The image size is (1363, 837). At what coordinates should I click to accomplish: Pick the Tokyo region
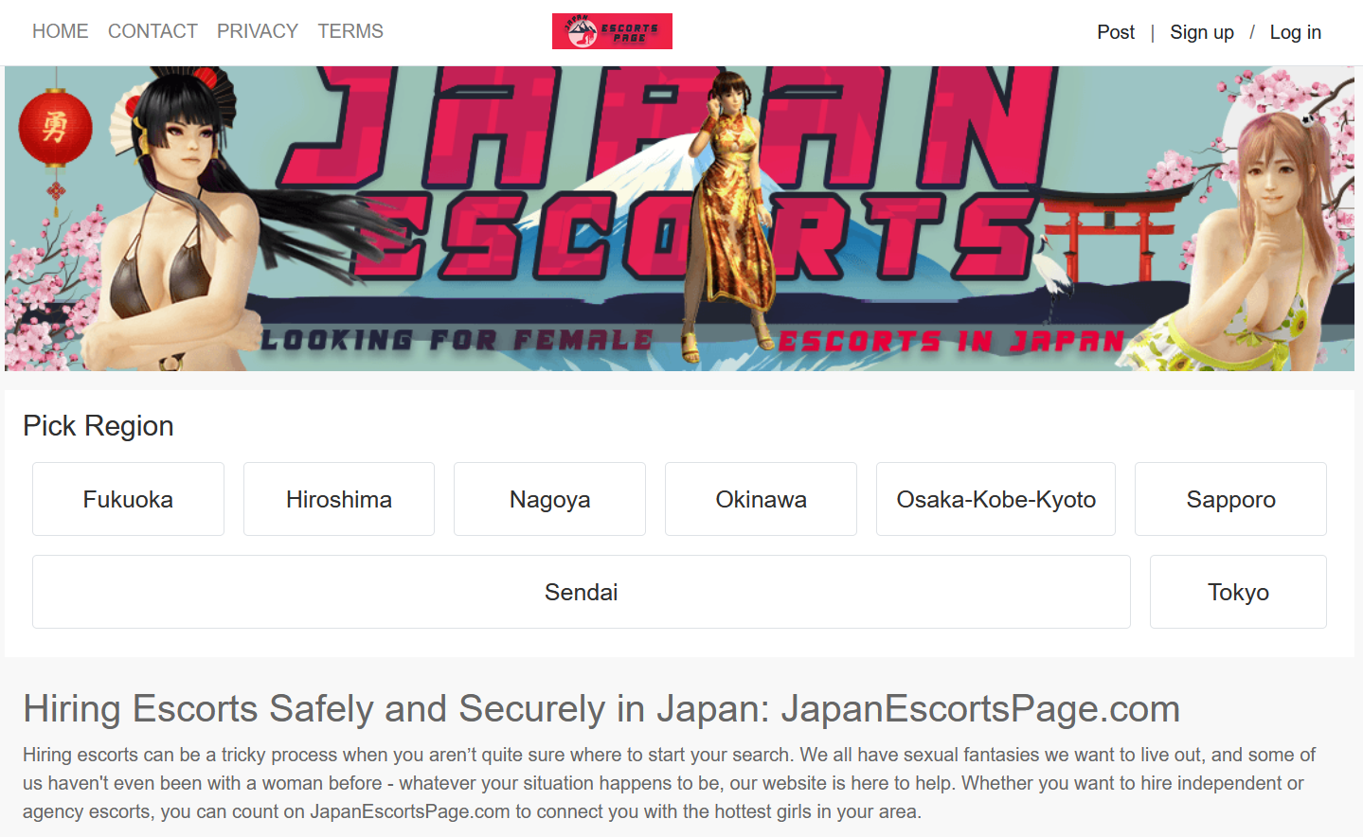pyautogui.click(x=1238, y=592)
